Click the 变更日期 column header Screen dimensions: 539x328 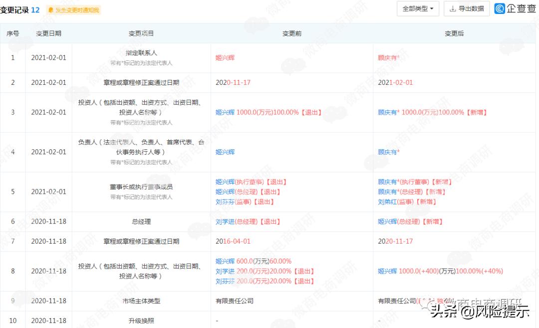(48, 33)
